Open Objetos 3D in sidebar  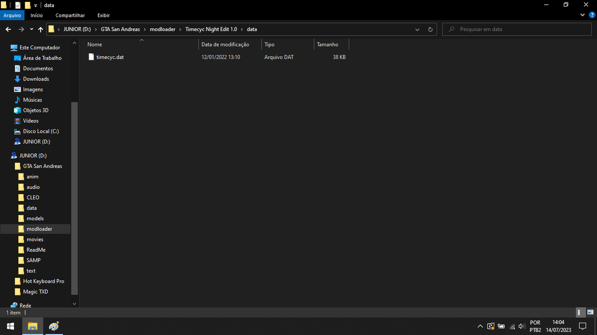tap(35, 110)
